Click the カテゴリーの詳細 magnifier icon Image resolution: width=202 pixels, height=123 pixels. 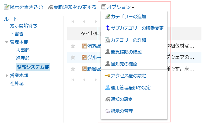[x=107, y=40]
